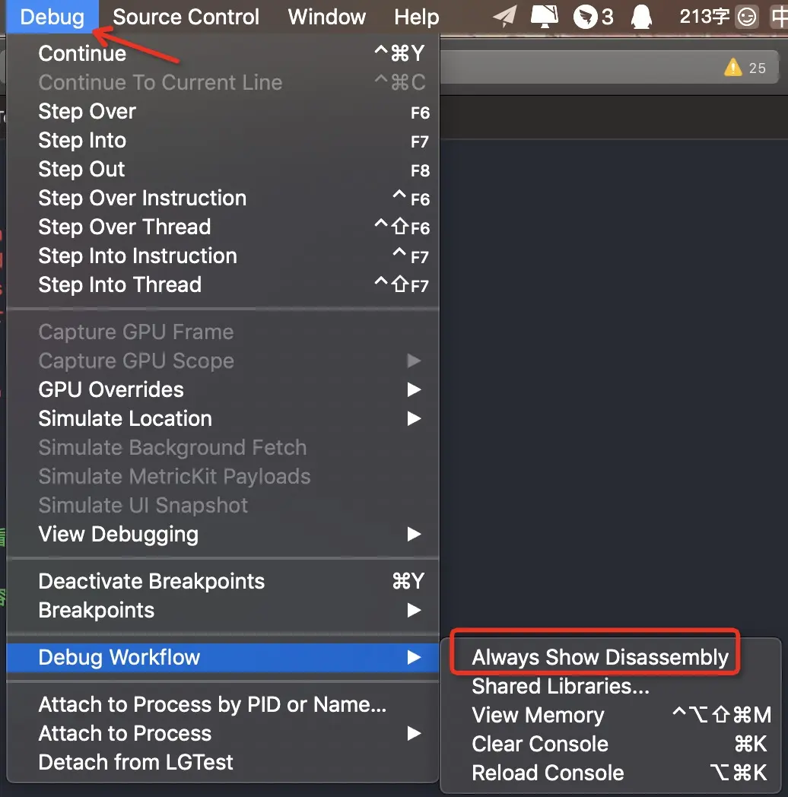The width and height of the screenshot is (788, 797).
Task: Toggle Always Show Disassembly option
Action: point(599,658)
